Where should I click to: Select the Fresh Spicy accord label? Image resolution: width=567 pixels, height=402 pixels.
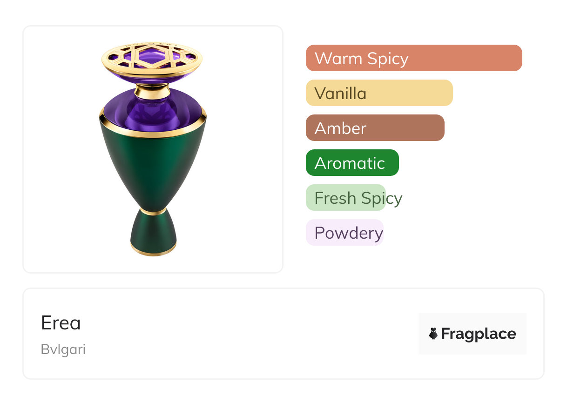click(x=358, y=198)
